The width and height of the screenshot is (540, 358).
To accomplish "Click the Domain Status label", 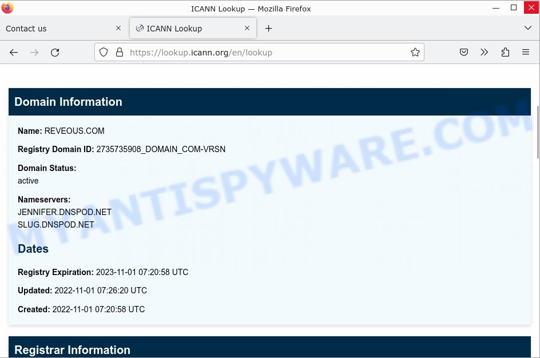I will [x=47, y=168].
